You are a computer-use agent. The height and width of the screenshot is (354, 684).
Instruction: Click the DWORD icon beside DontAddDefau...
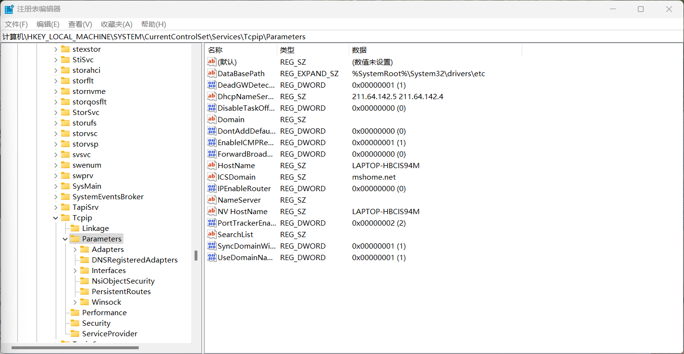tap(212, 131)
